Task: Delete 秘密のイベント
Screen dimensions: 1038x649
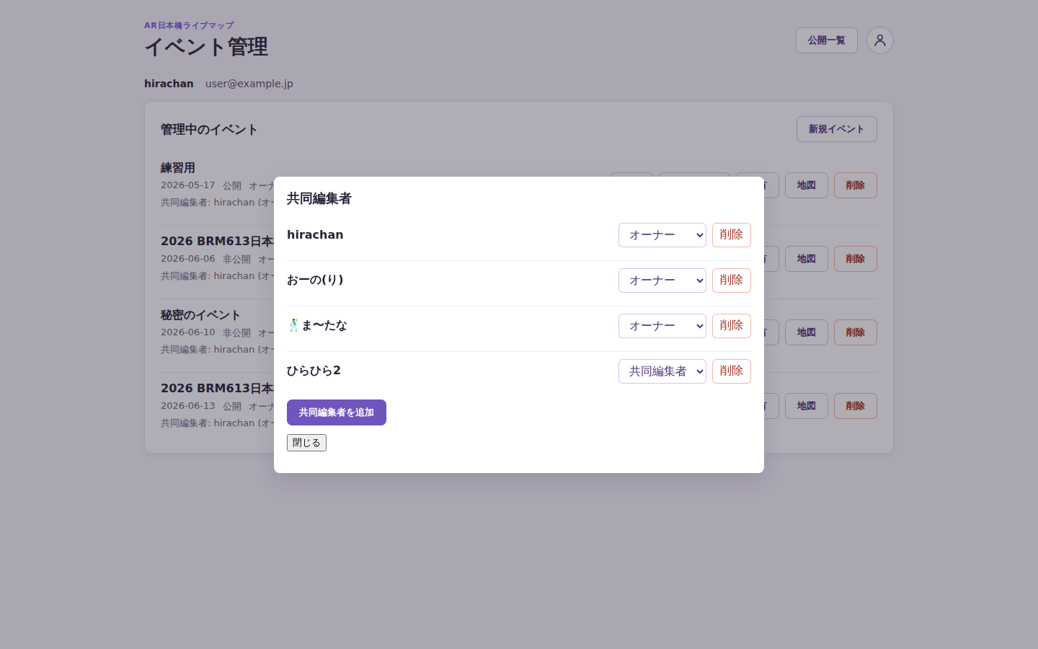Action: point(855,332)
